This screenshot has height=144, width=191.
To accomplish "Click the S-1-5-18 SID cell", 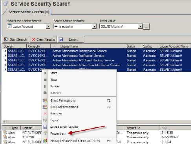I will pyautogui.click(x=167, y=133).
